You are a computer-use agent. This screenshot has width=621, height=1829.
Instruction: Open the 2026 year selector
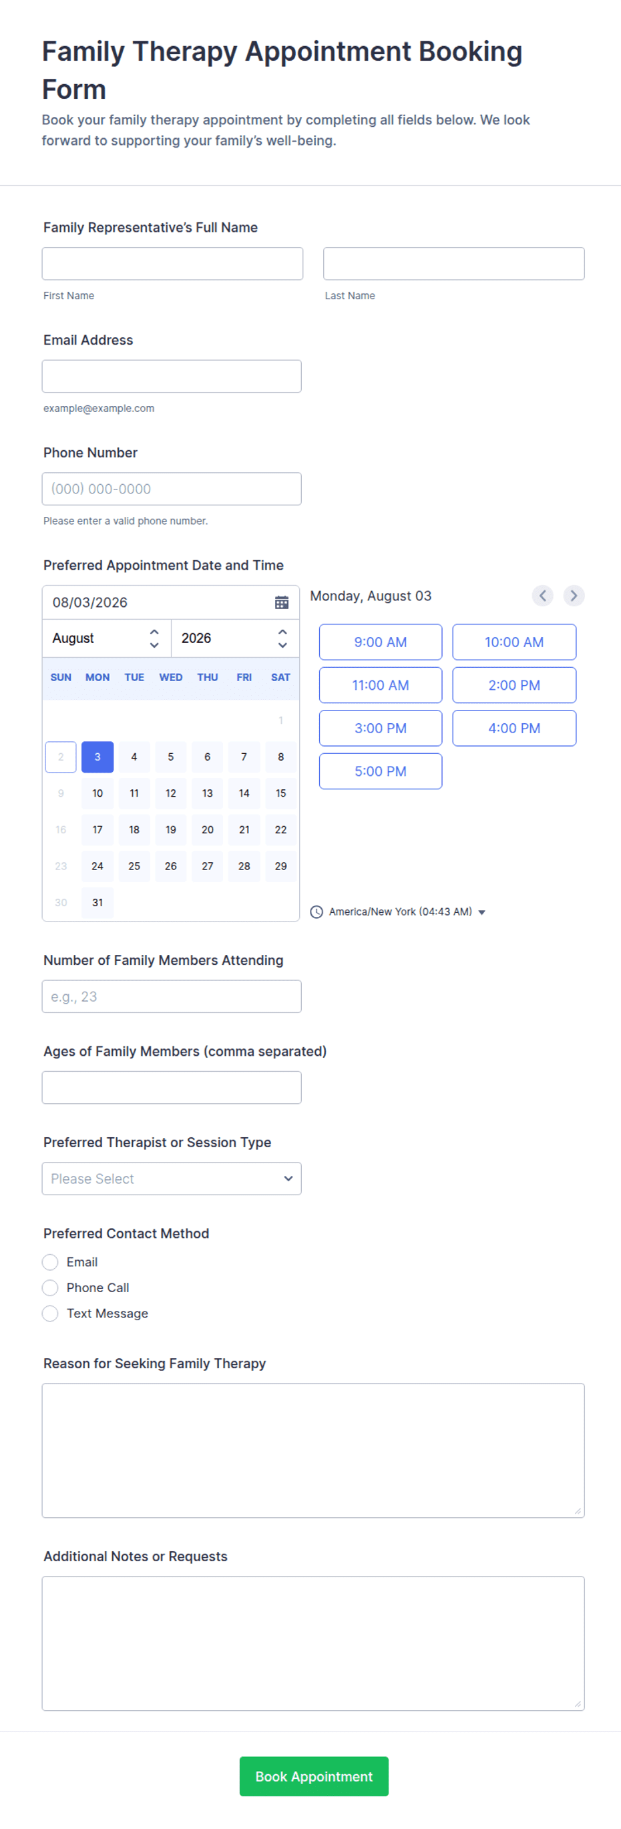(235, 638)
